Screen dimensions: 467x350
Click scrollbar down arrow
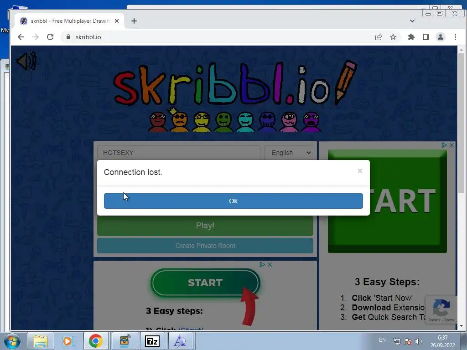click(x=462, y=326)
